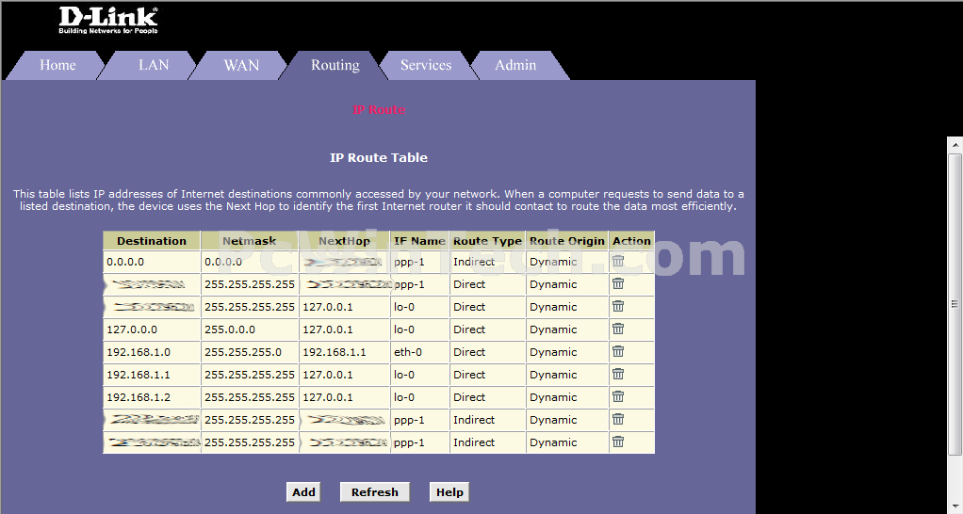Image resolution: width=963 pixels, height=514 pixels.
Task: Delete the 0.0.0.0 default route
Action: click(x=618, y=261)
